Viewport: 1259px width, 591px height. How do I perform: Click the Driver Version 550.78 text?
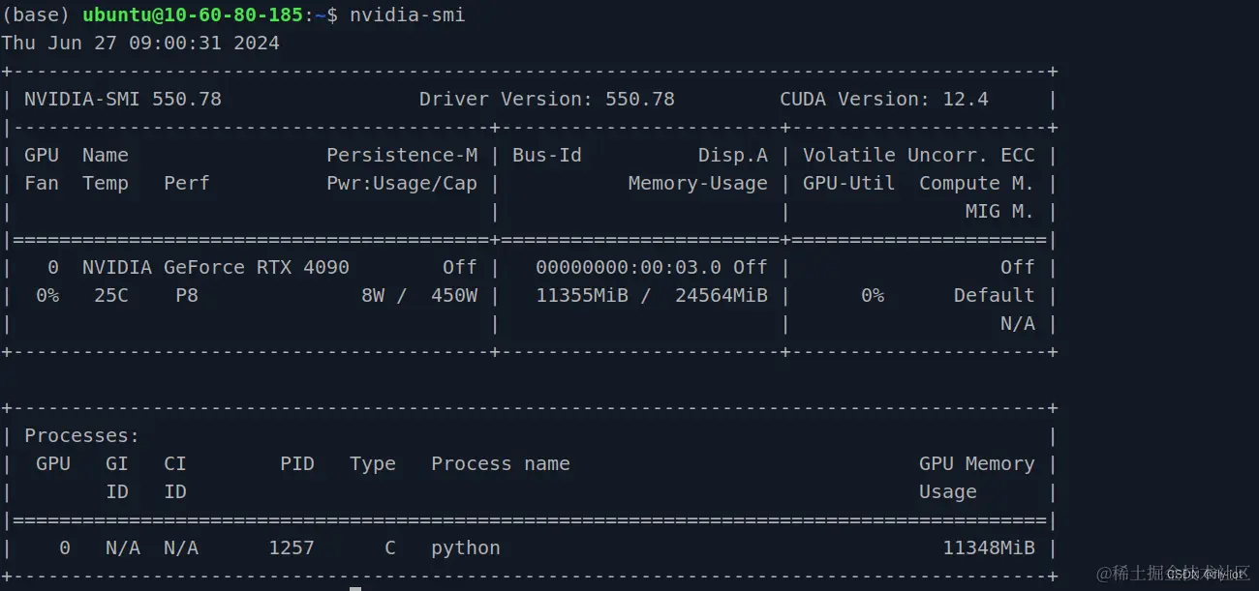pos(547,100)
